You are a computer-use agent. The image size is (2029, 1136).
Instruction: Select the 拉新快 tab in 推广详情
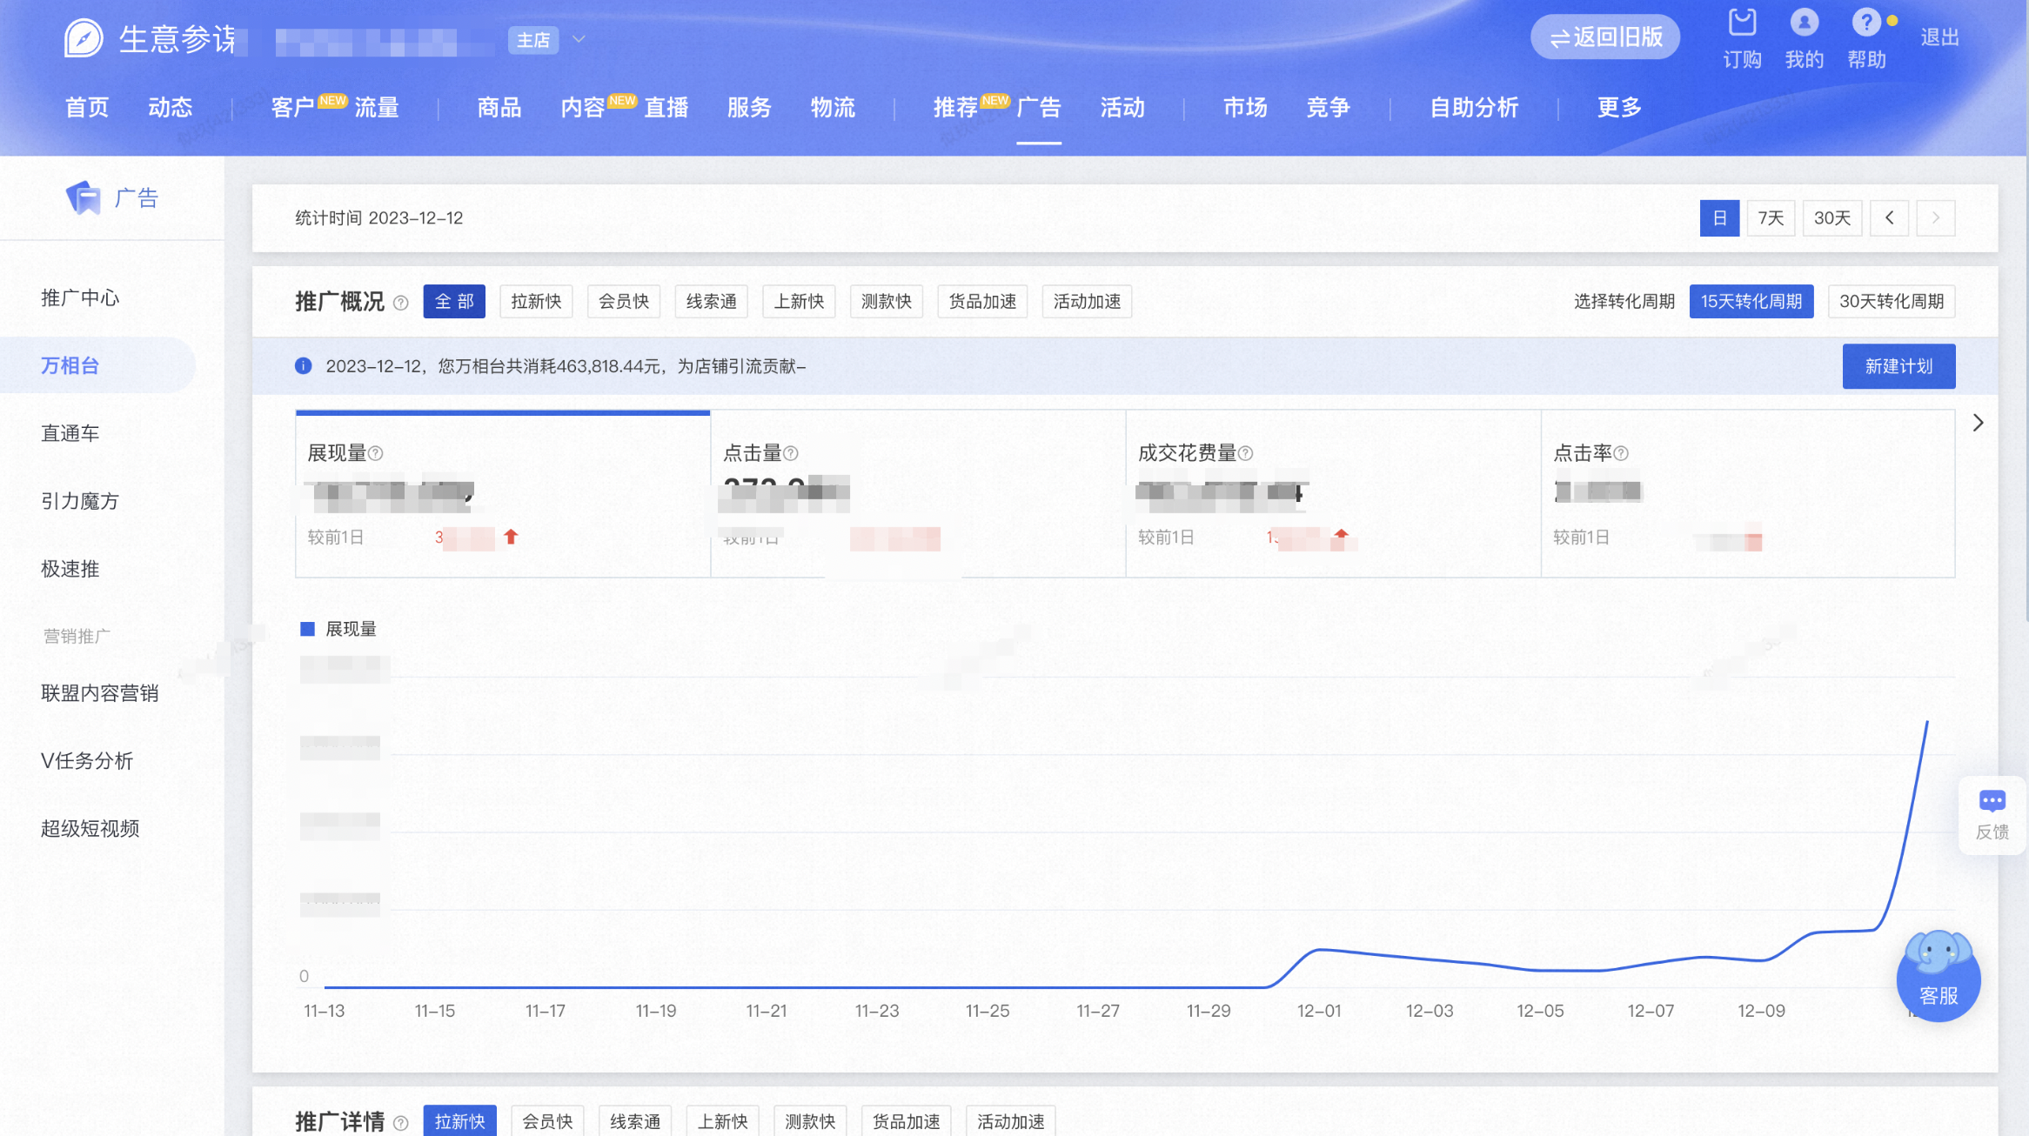[x=460, y=1121]
